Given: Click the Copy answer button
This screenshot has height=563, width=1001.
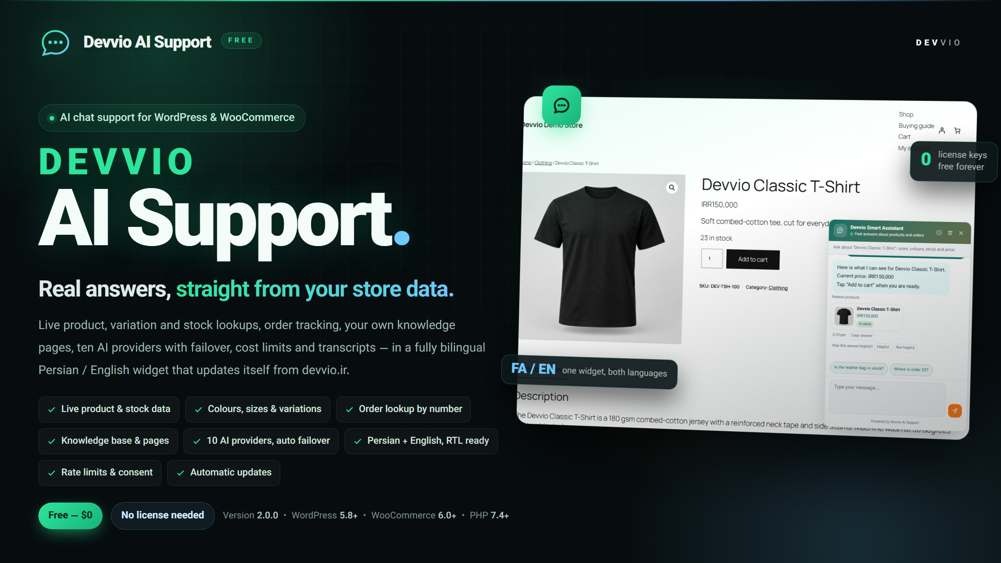Looking at the screenshot, I should point(862,335).
